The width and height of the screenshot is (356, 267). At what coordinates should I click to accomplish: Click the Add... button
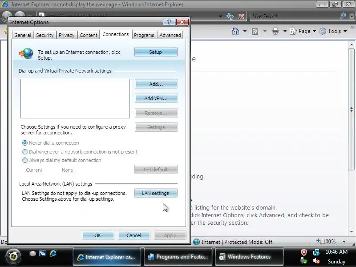click(x=156, y=84)
